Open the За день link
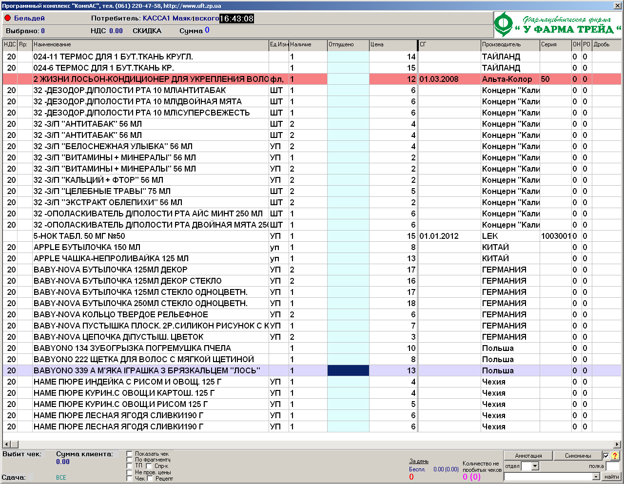Screen dimensions: 624x484 point(419,461)
